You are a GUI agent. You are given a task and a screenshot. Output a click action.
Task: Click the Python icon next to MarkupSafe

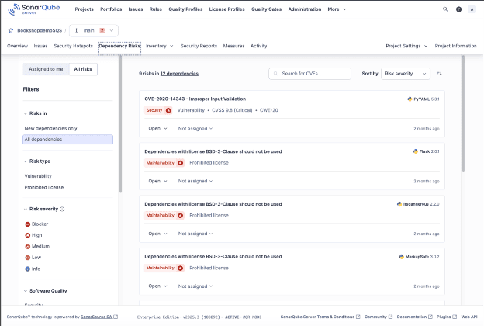[x=401, y=257]
